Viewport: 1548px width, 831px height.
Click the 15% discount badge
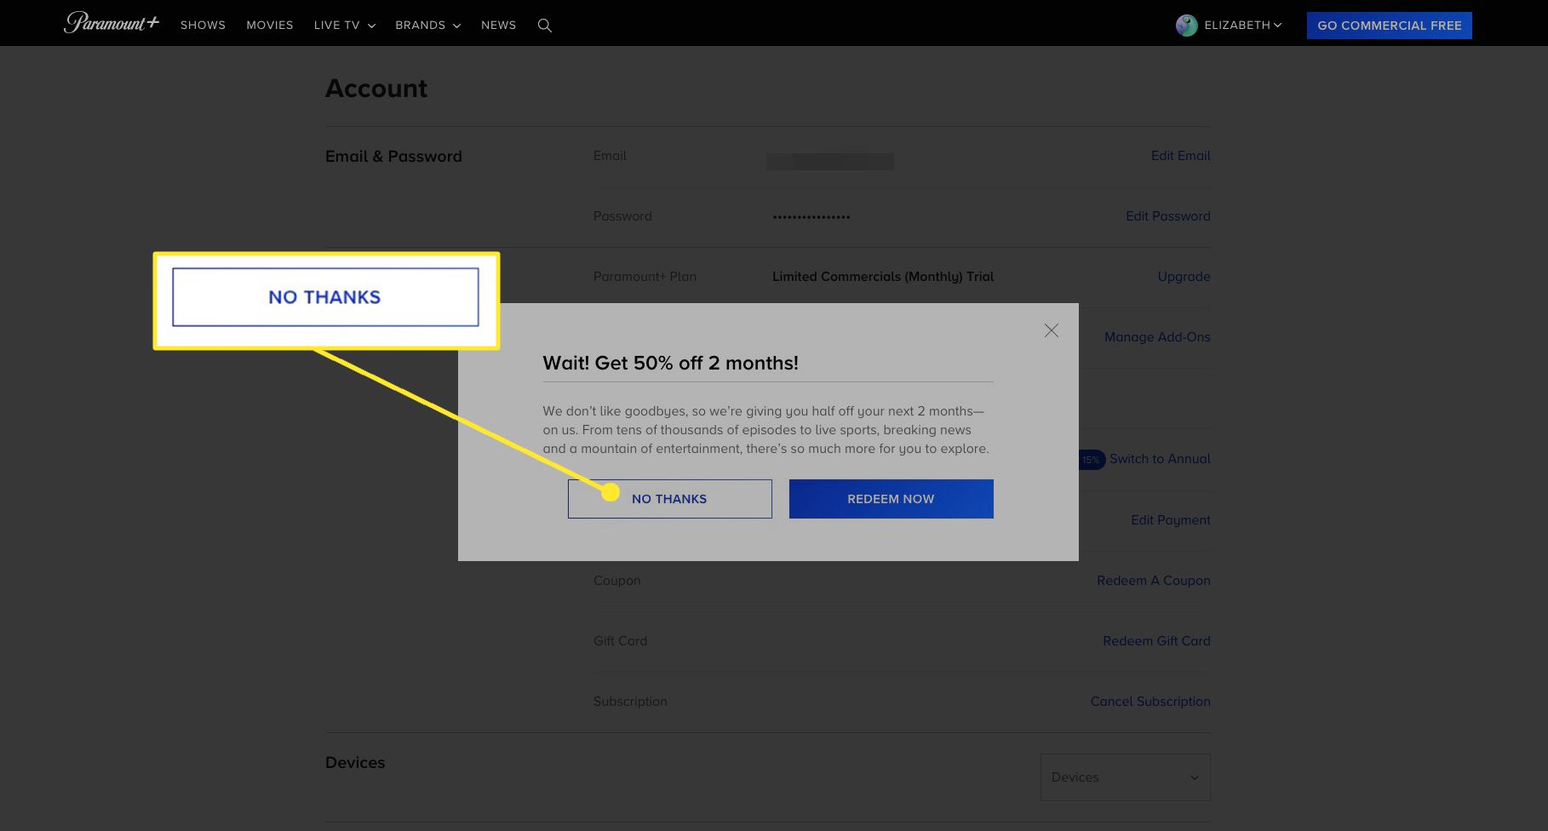click(x=1092, y=460)
